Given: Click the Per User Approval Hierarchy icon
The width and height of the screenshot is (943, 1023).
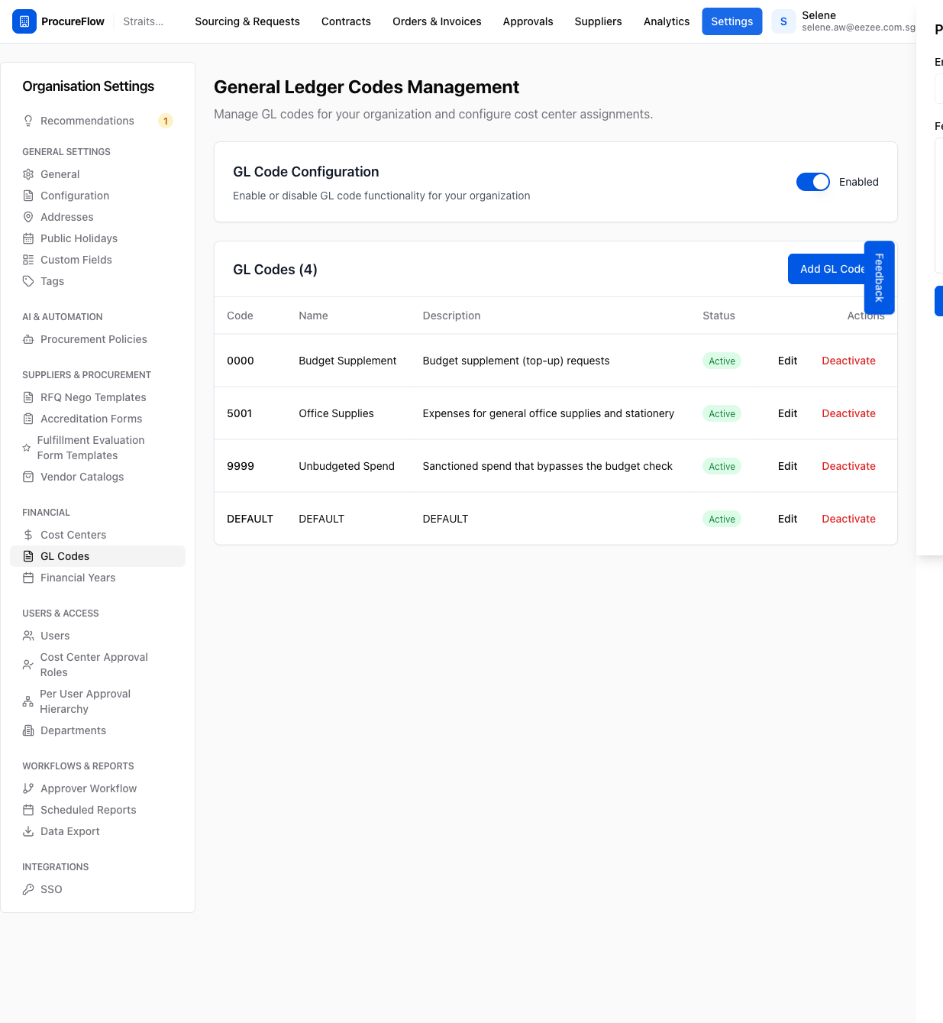Looking at the screenshot, I should pyautogui.click(x=28, y=701).
